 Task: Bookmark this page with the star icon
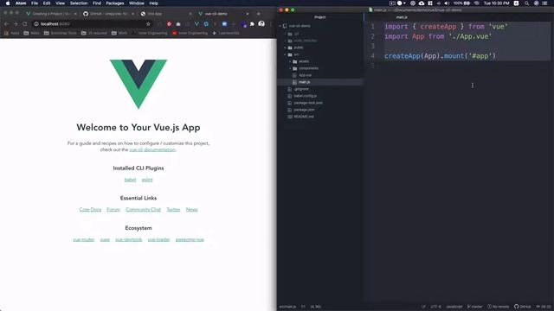click(x=148, y=24)
